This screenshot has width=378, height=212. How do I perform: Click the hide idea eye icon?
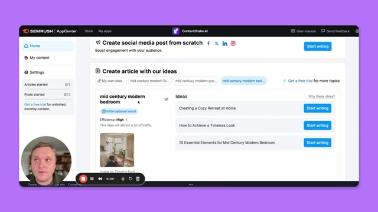pyautogui.click(x=166, y=99)
